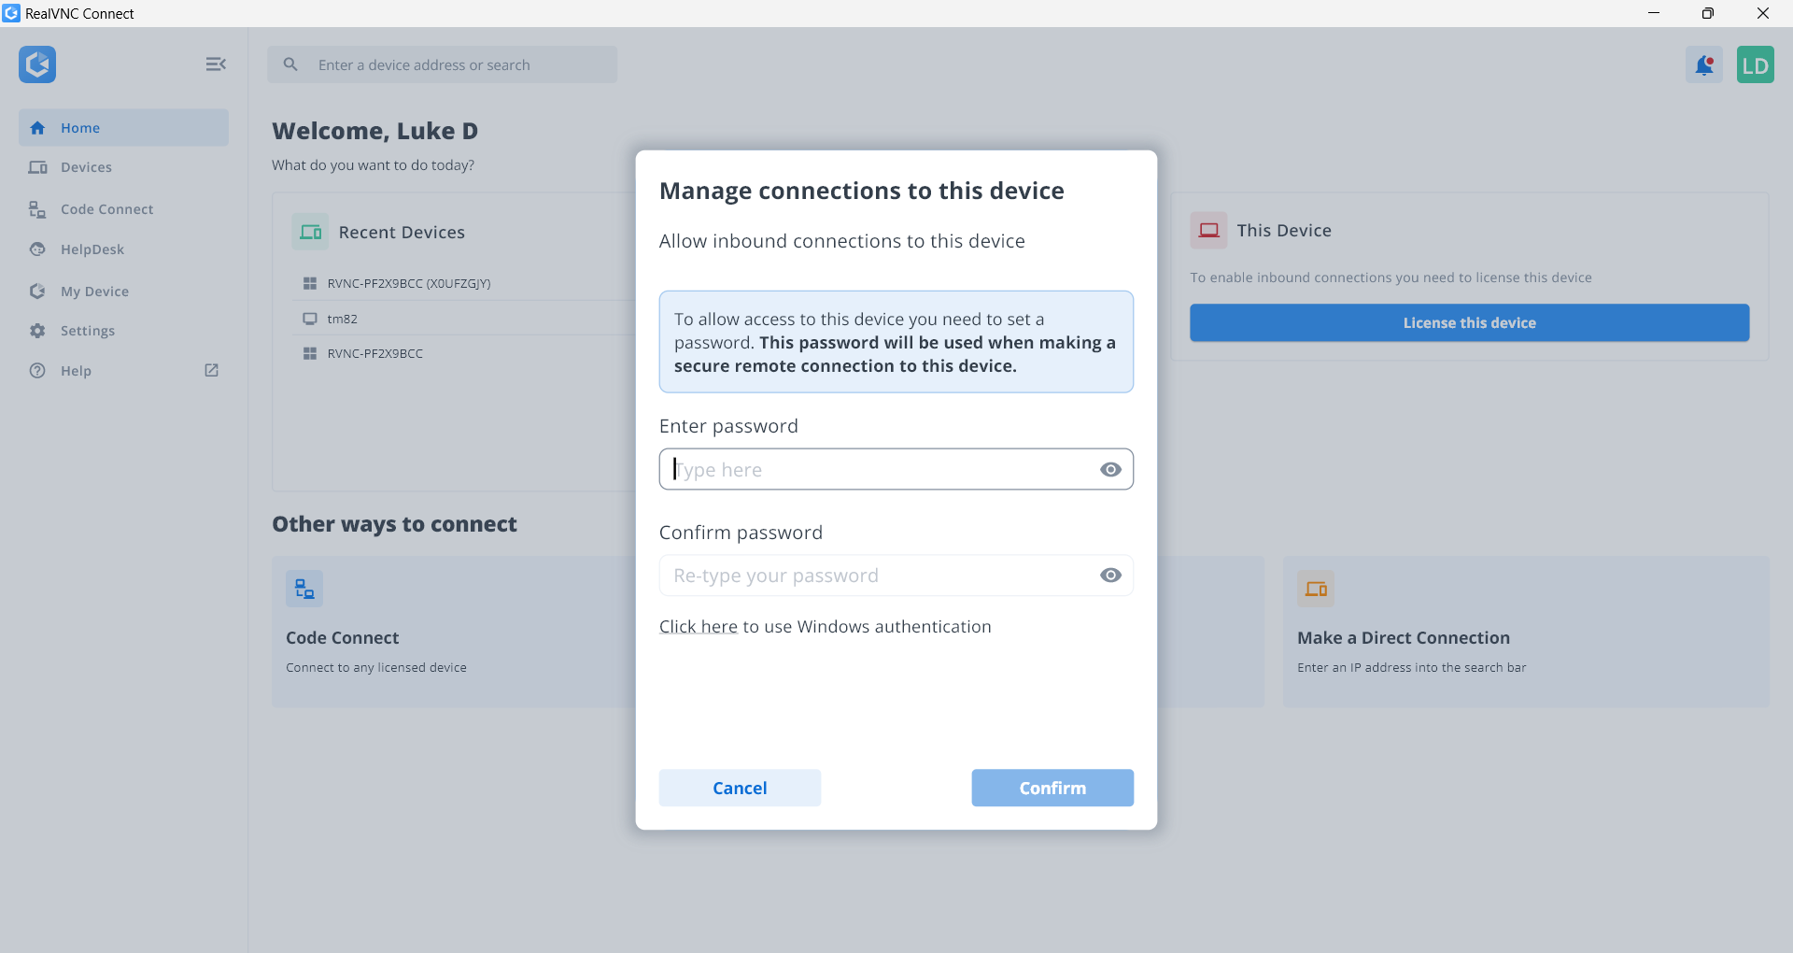Screen dimensions: 1793x953
Task: Collapse the navigation sidebar
Action: click(216, 64)
